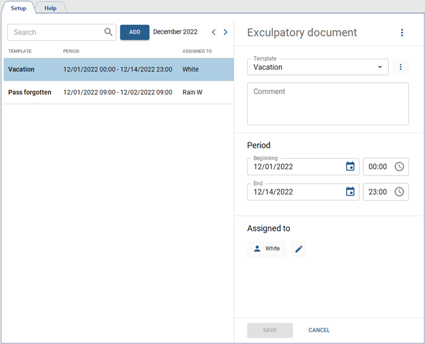Click the SAVE button
This screenshot has width=425, height=344.
(270, 331)
